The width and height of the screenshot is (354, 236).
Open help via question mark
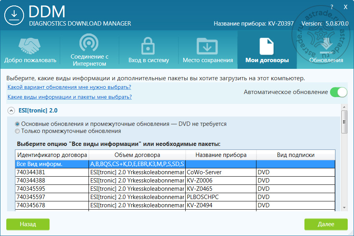(332, 7)
